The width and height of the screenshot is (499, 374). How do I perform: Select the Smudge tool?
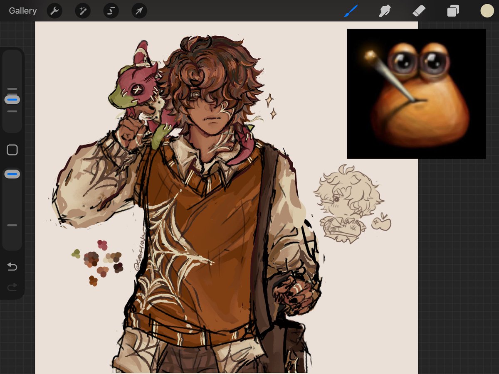(385, 11)
